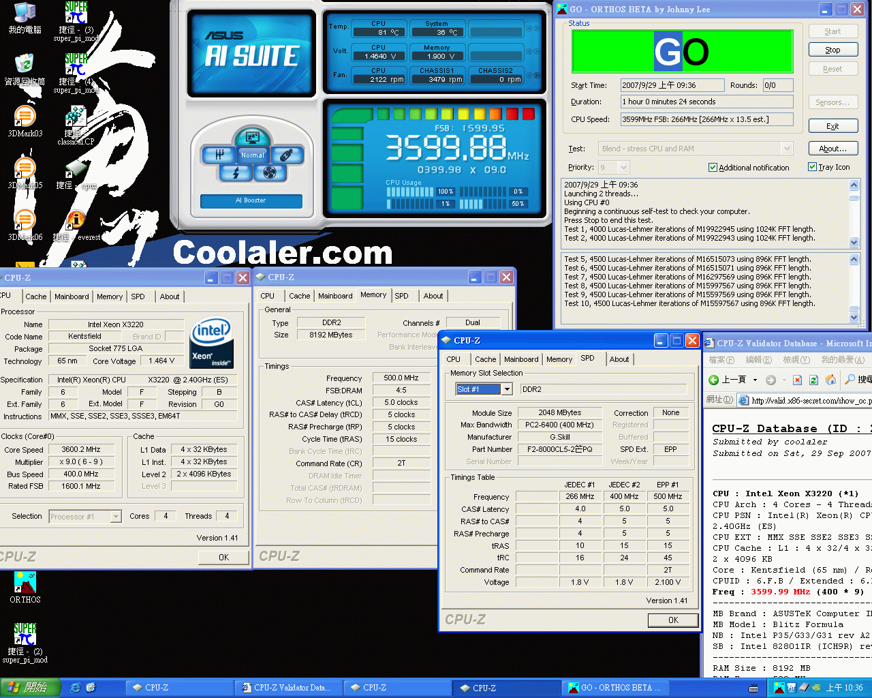Click CPU-Z Validator Database taskbar button
The image size is (872, 698).
point(288,688)
